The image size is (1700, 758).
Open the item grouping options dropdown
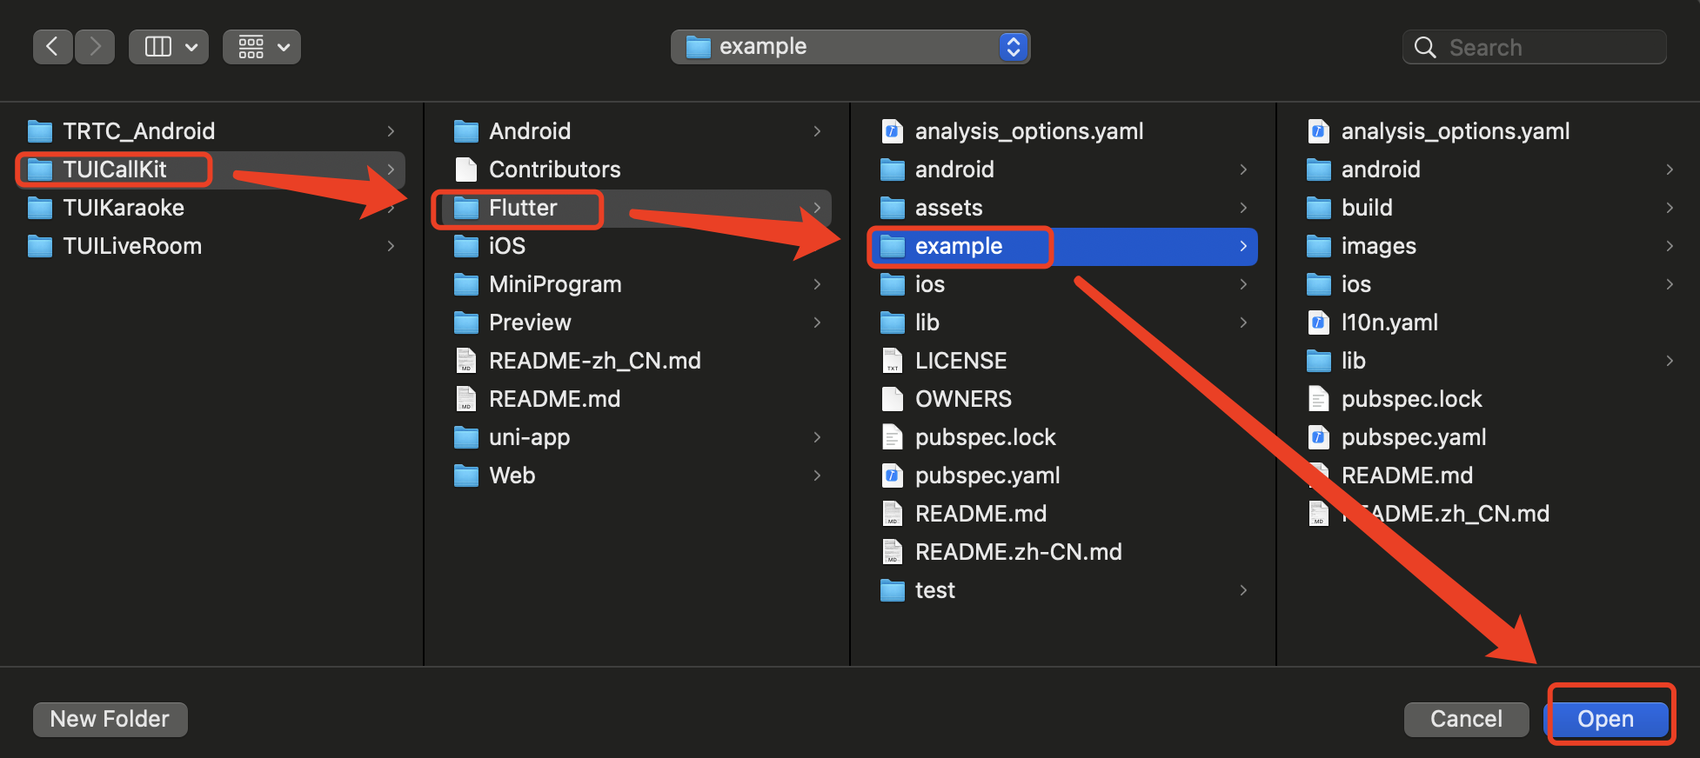tap(262, 47)
